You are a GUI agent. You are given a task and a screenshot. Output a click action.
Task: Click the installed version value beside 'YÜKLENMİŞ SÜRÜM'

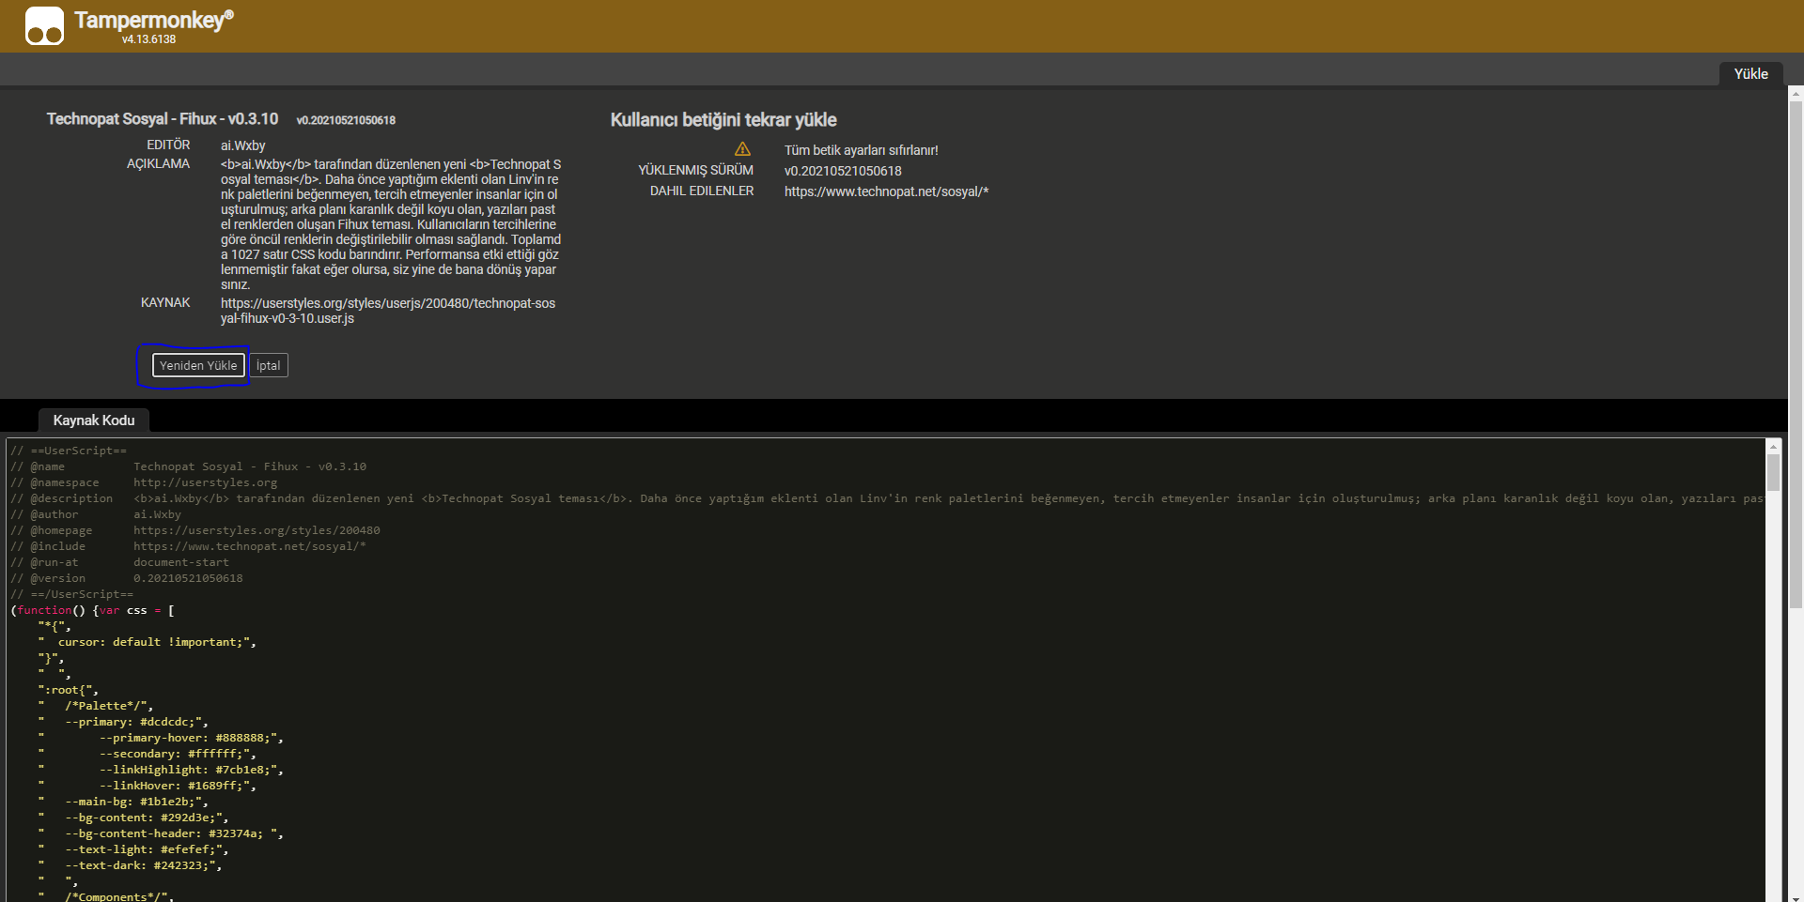tap(843, 171)
